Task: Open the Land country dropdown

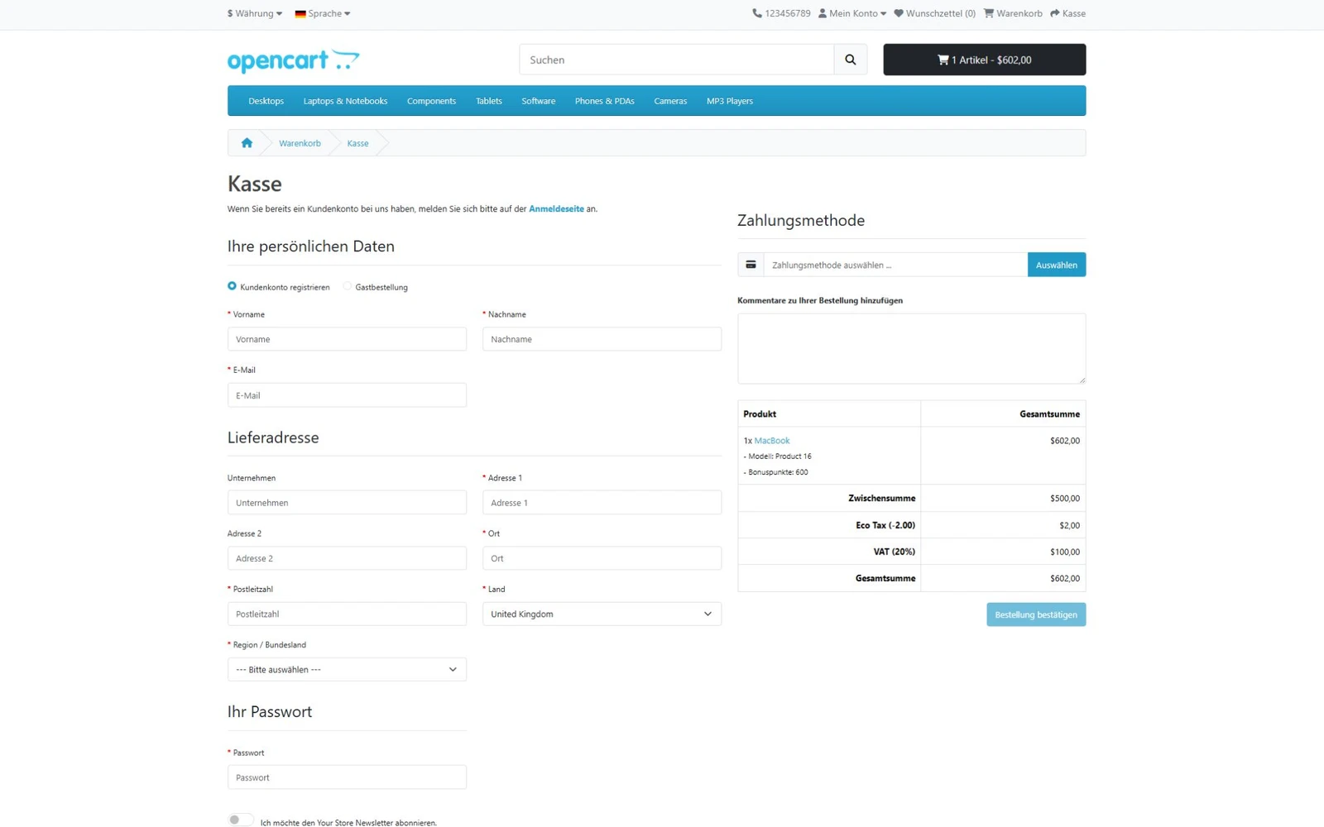Action: (x=602, y=614)
